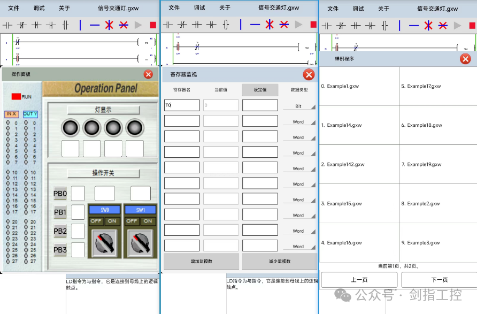Select the delete horizontal line tool
The image size is (477, 314).
[x=122, y=25]
